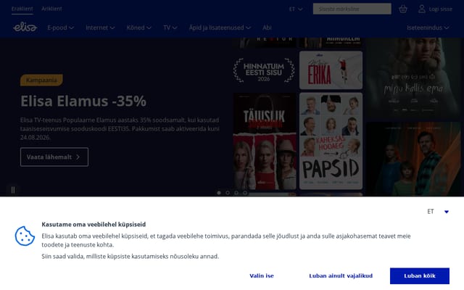Click the Logi sisse link
Image resolution: width=464 pixels, height=290 pixels.
[441, 9]
